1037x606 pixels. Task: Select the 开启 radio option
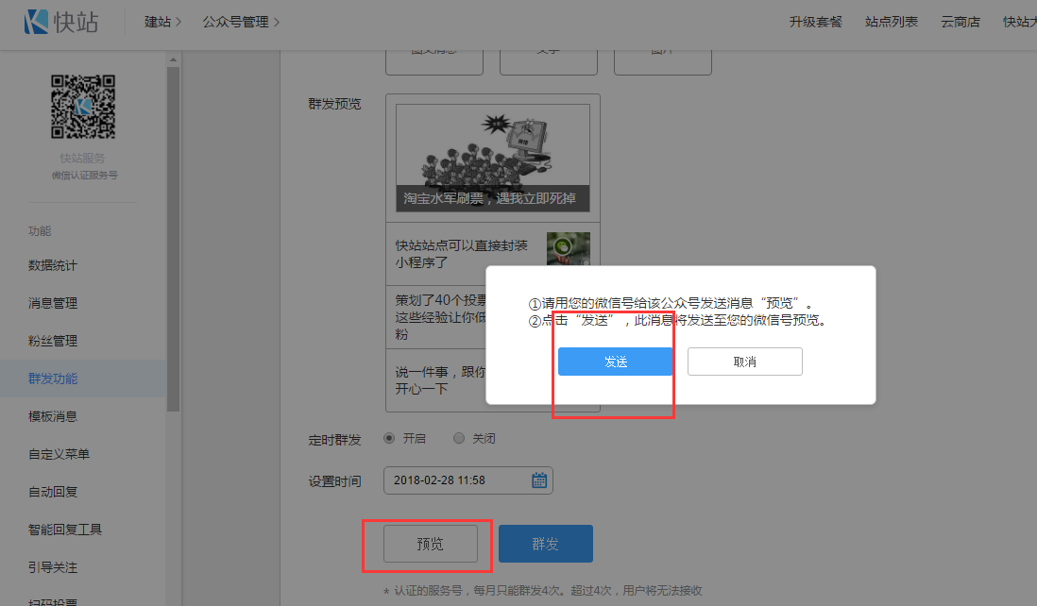389,439
